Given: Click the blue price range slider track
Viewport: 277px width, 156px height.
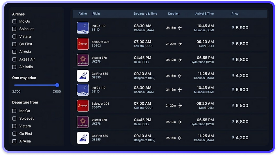Looking at the screenshot, I should (35, 85).
